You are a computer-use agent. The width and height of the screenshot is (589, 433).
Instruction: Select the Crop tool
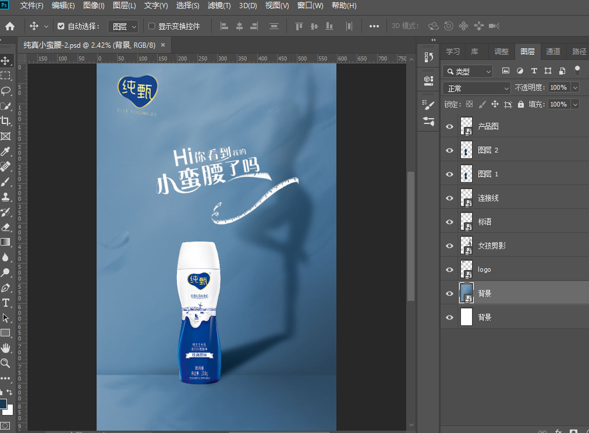(6, 121)
